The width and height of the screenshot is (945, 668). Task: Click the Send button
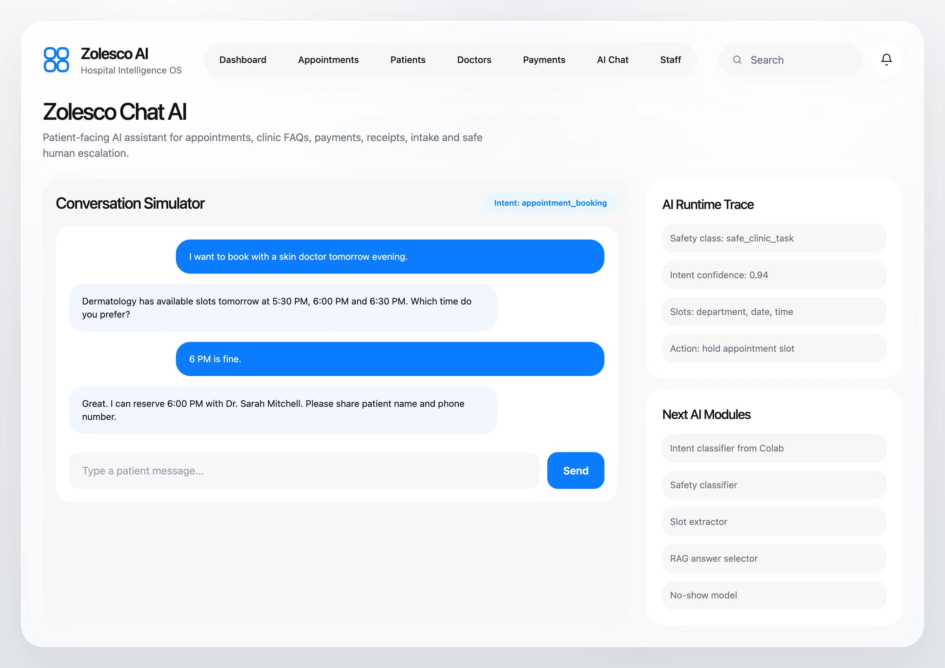pyautogui.click(x=576, y=470)
